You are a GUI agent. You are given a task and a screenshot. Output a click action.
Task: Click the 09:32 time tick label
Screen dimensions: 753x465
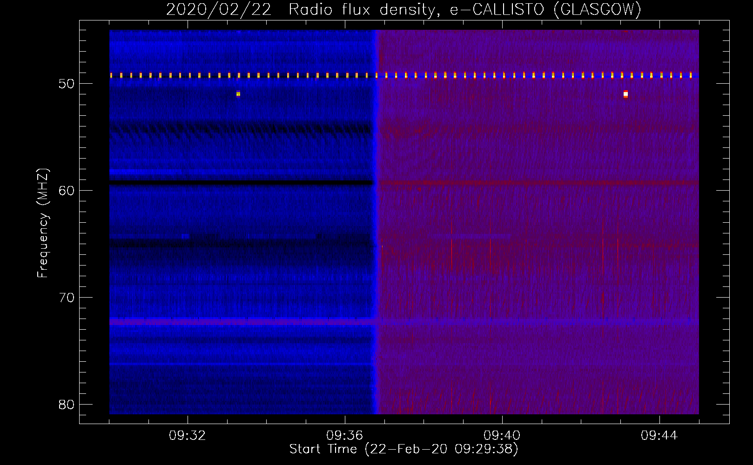[188, 436]
